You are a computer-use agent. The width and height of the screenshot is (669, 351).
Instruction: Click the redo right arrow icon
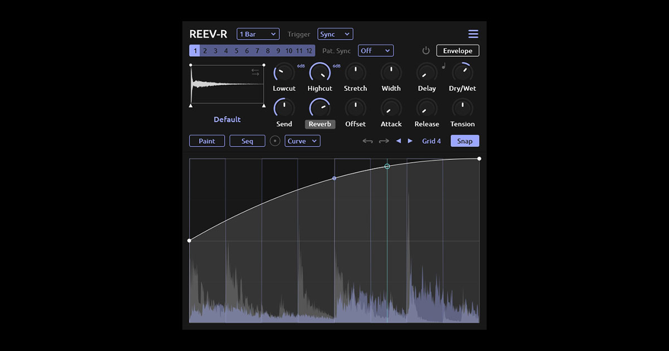pos(384,141)
